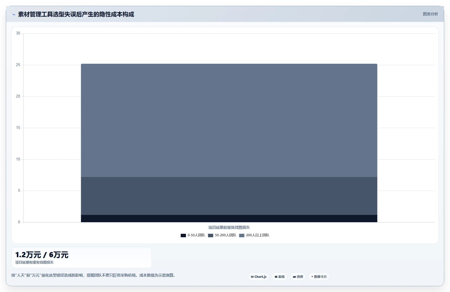Select the 表格 pill button
Image resolution: width=450 pixels, height=292 pixels.
(x=280, y=277)
